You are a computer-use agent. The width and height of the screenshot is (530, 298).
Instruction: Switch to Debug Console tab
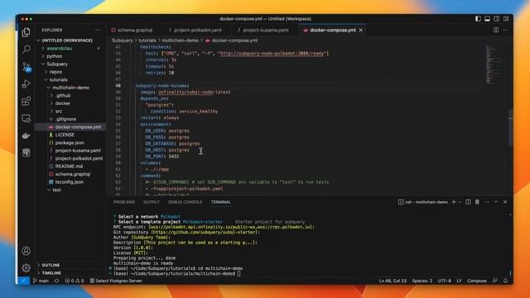tap(185, 202)
